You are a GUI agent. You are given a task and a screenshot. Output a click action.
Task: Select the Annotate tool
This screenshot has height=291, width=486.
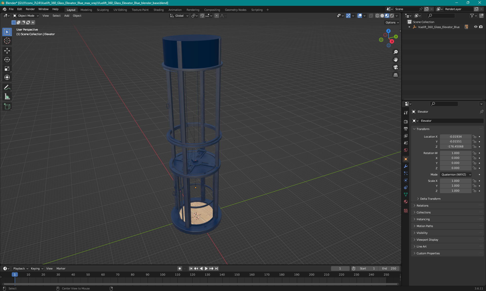click(7, 88)
